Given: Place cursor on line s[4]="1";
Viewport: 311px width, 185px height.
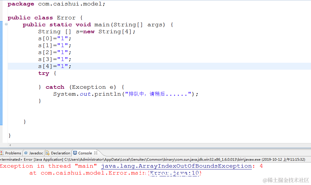Looking at the screenshot, I should coord(55,66).
